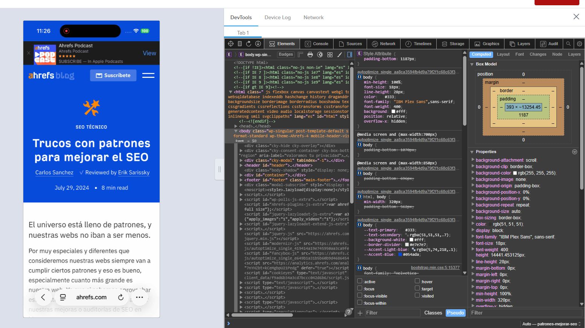
Task: Open the Audit tab
Action: pyautogui.click(x=549, y=44)
